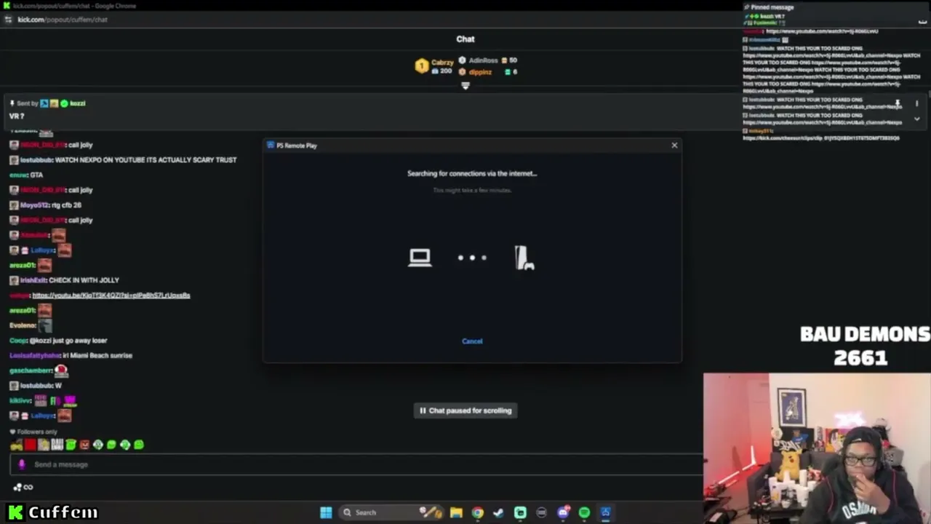Viewport: 931px width, 524px height.
Task: Open the youtu.be link in chat
Action: point(111,295)
